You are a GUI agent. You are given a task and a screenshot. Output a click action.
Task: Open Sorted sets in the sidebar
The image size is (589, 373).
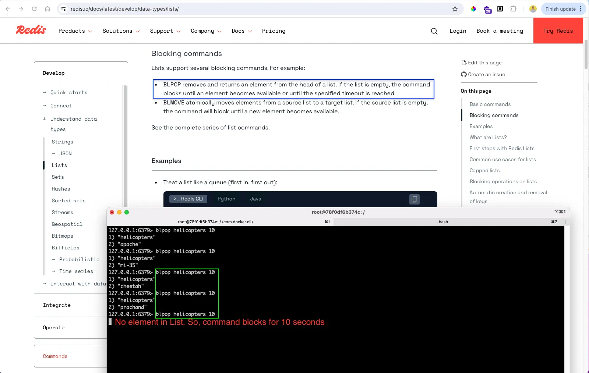[68, 201]
